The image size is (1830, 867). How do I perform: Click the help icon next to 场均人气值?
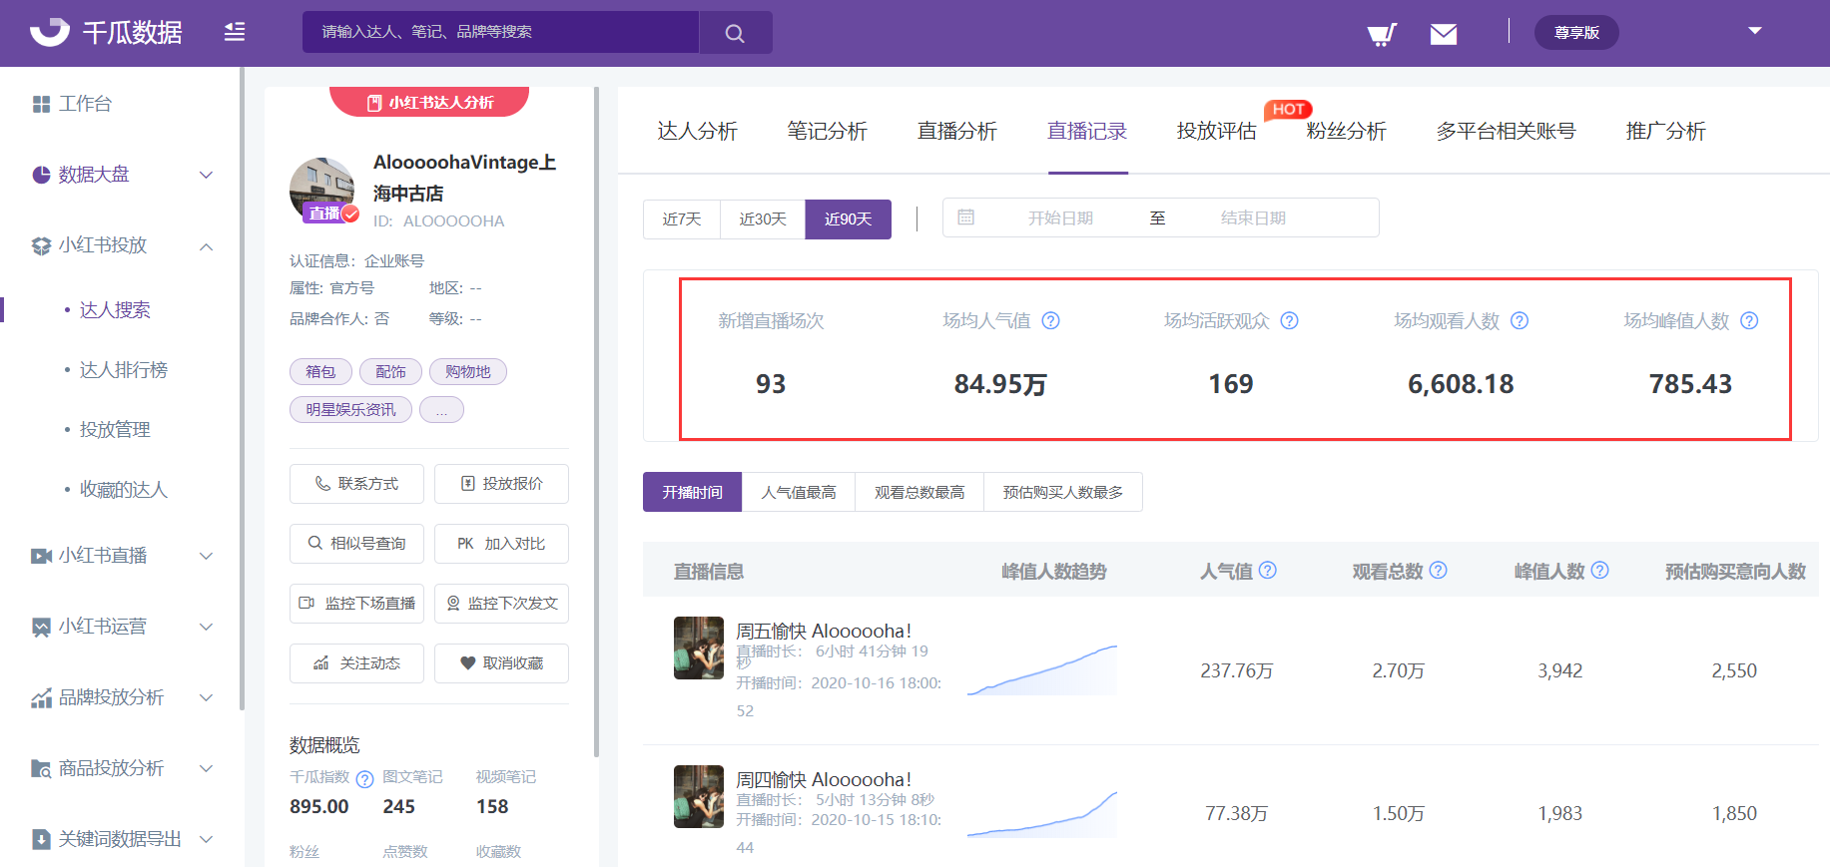(1050, 321)
